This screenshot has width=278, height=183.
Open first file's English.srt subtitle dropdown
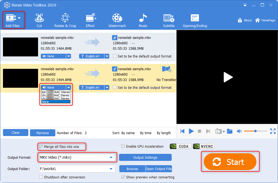pyautogui.click(x=107, y=56)
